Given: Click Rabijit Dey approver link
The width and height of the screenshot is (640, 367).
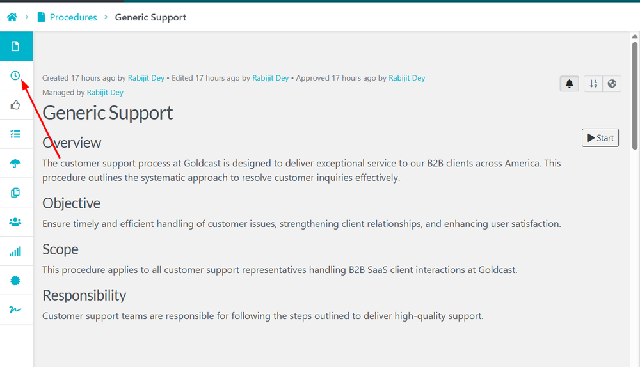Looking at the screenshot, I should (x=406, y=78).
